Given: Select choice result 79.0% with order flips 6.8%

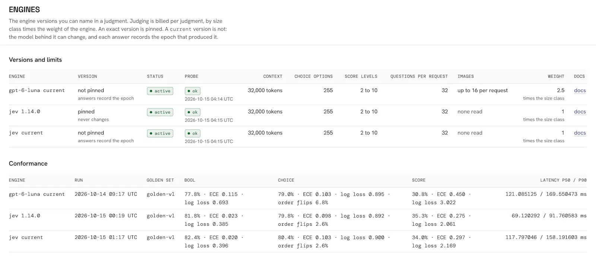Looking at the screenshot, I should pos(334,198).
